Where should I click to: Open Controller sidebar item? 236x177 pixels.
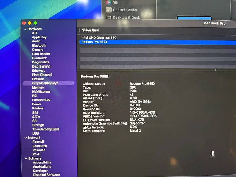pyautogui.click(x=39, y=58)
